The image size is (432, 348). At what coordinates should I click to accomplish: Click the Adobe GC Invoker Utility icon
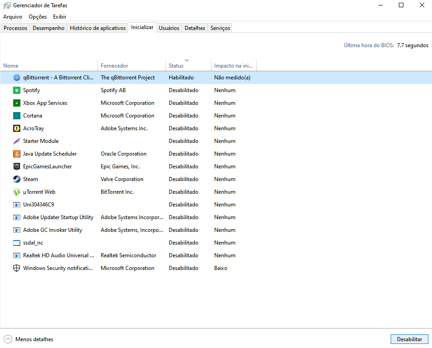[16, 230]
